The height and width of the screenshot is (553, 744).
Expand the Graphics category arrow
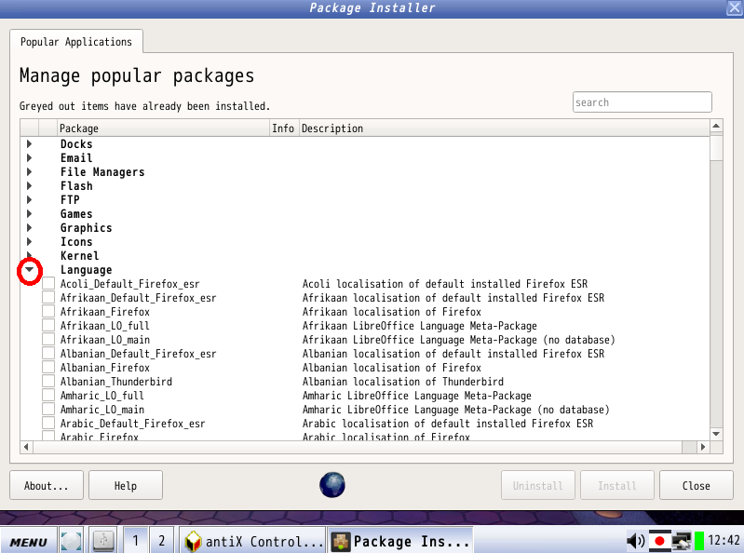[29, 228]
